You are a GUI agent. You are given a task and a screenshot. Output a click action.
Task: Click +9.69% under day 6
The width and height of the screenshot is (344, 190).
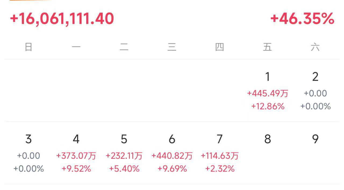pyautogui.click(x=172, y=169)
